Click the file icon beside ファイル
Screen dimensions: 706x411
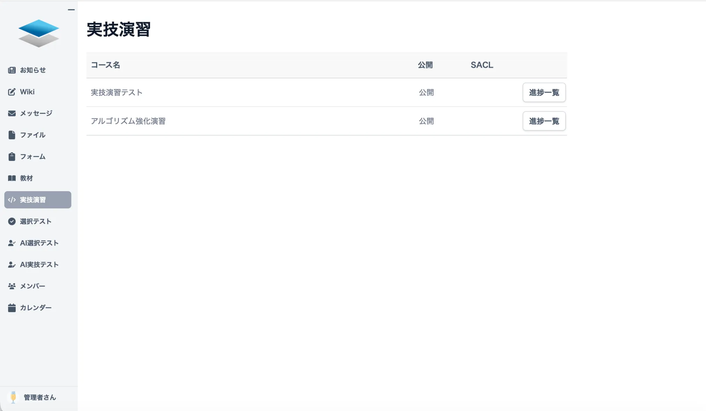coord(12,135)
